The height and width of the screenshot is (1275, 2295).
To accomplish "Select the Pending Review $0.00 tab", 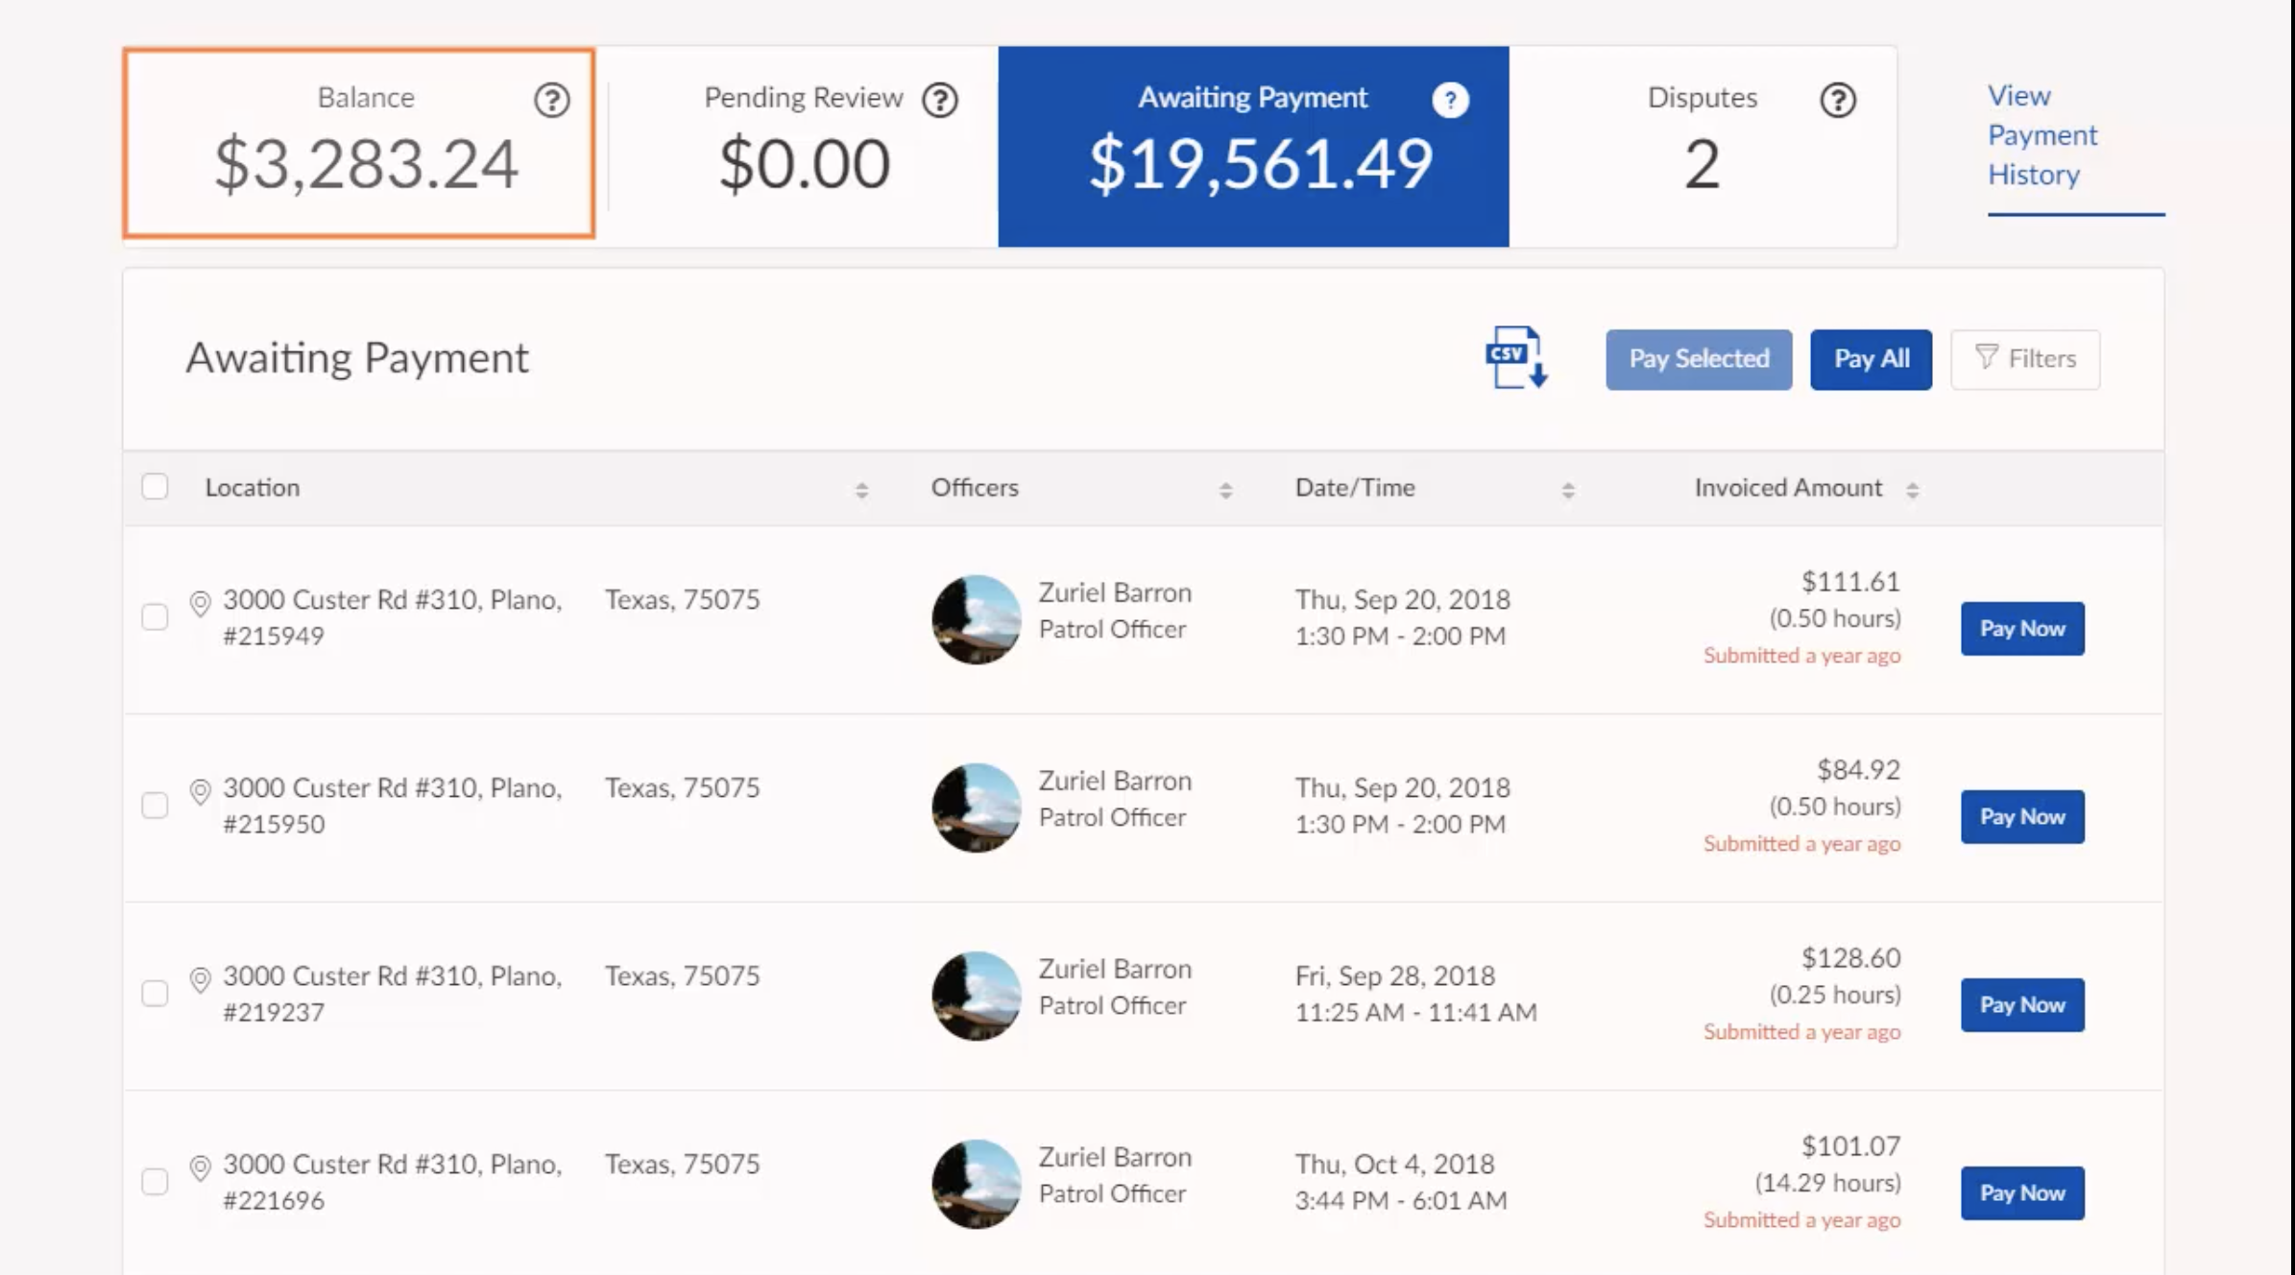I will point(805,146).
